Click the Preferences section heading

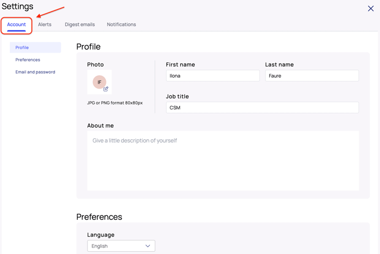tap(99, 217)
